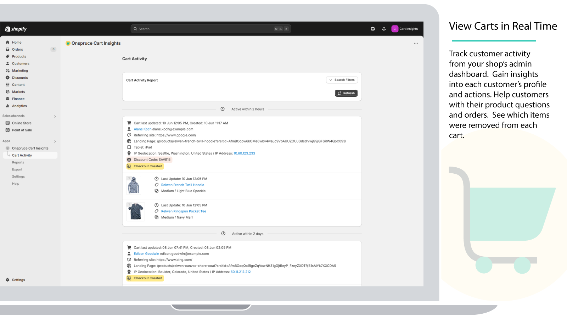
Task: Click the Online Store icon
Action: click(7, 123)
